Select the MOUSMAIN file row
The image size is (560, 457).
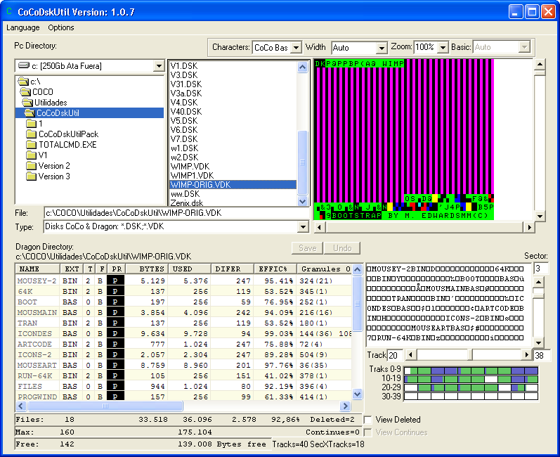coord(183,313)
